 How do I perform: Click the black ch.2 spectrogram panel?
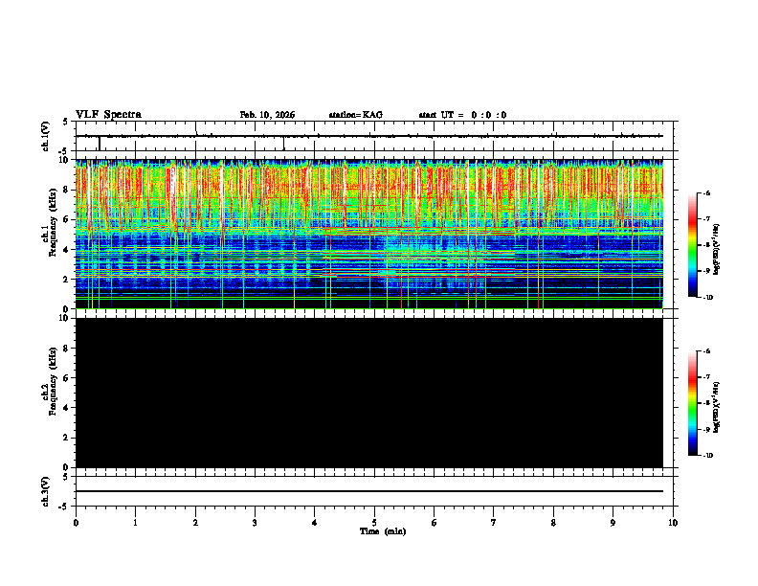pyautogui.click(x=368, y=393)
